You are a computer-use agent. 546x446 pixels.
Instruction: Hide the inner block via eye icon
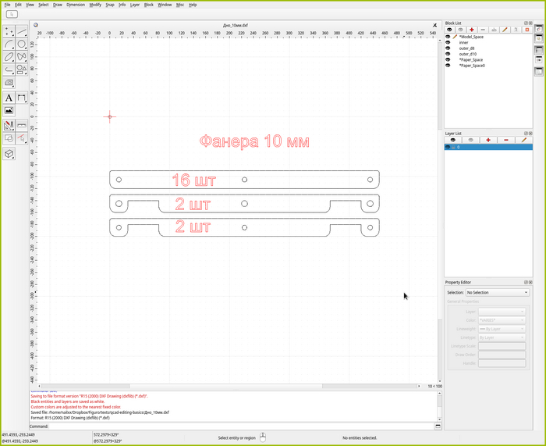(448, 42)
